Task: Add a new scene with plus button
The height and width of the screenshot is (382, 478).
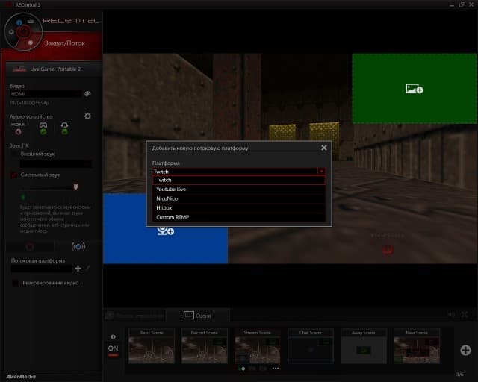Action: pyautogui.click(x=465, y=350)
